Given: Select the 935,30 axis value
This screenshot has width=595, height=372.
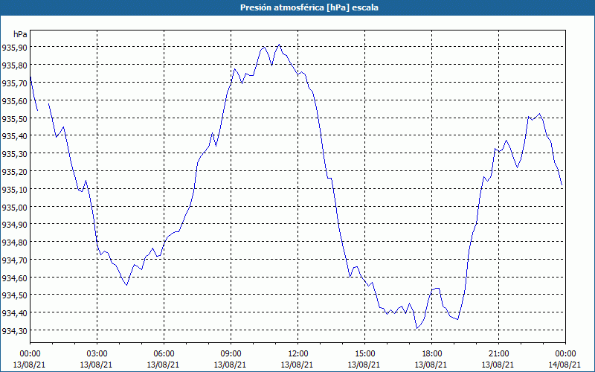Looking at the screenshot, I should 14,154.
